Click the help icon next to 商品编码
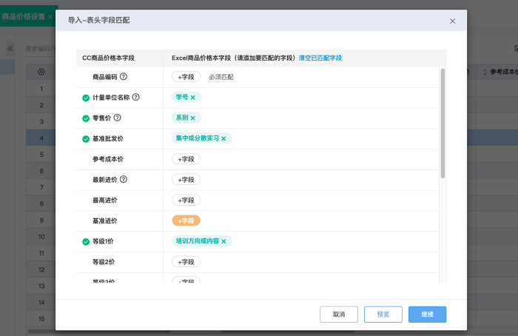518x336 pixels. point(124,77)
